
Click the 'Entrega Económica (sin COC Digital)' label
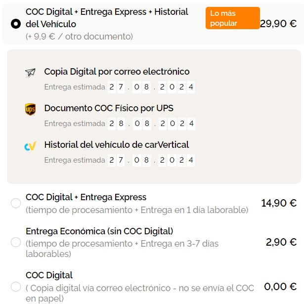(99, 231)
